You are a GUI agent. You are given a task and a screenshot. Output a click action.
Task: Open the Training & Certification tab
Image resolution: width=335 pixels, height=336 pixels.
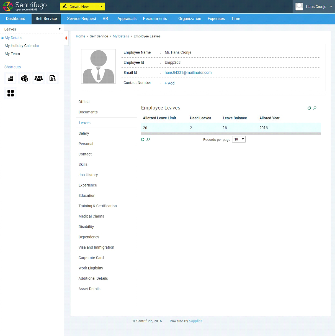(97, 206)
